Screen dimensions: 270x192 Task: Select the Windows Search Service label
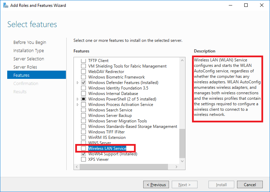tap(110, 110)
